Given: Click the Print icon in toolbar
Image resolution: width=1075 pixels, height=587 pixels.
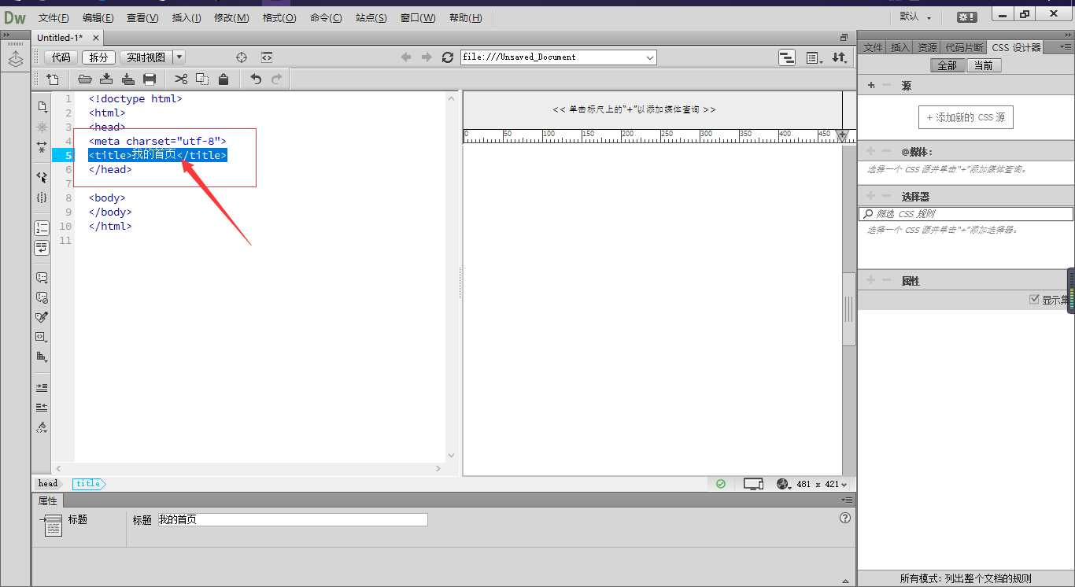Looking at the screenshot, I should [150, 79].
